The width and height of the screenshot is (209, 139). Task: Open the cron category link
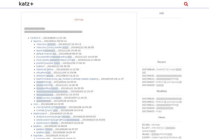pyautogui.click(x=36, y=104)
